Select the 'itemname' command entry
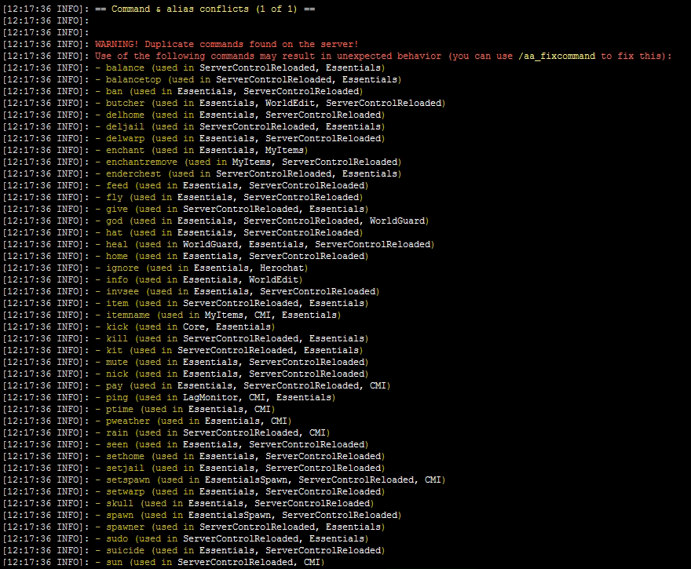Viewport: 691px width, 569px height. 128,315
